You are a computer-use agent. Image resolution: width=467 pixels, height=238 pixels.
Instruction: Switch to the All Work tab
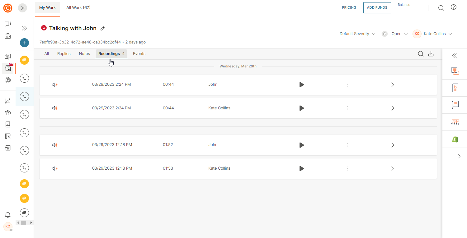(x=78, y=8)
